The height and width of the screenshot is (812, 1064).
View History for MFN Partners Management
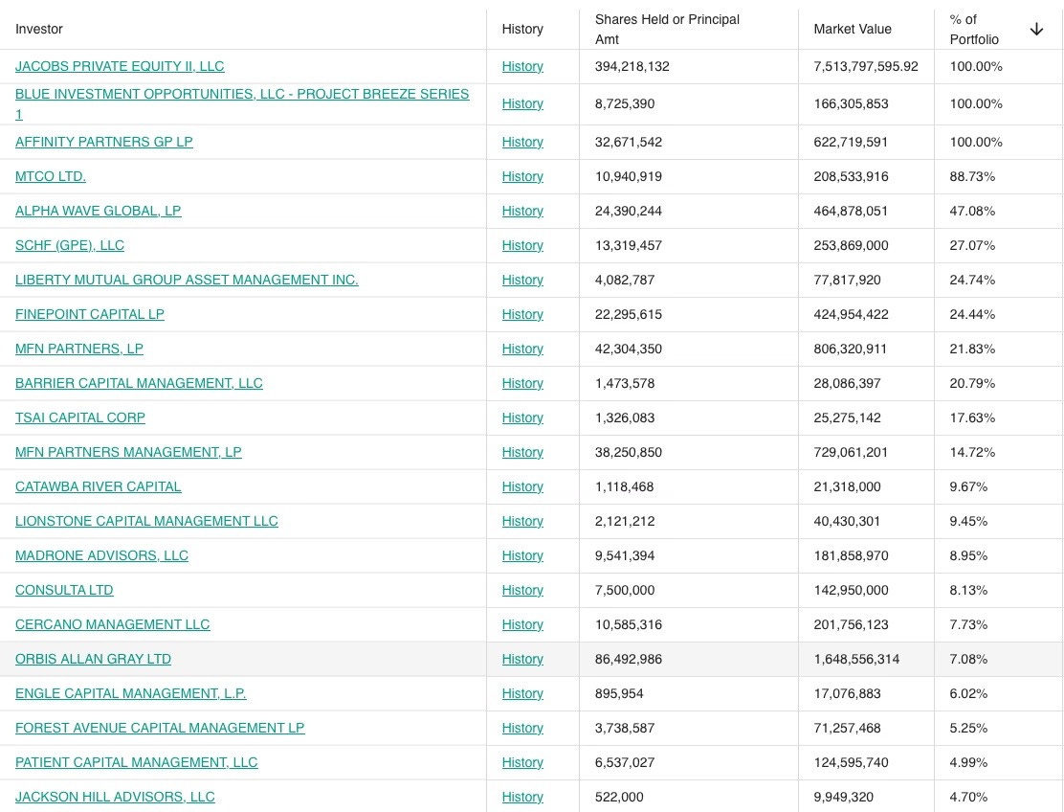pyautogui.click(x=522, y=452)
